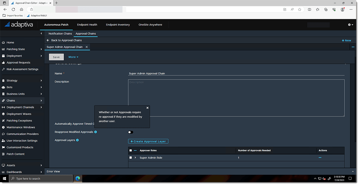The width and height of the screenshot is (359, 185).
Task: Open Maintenance Windows clock icon
Action: pos(3,127)
